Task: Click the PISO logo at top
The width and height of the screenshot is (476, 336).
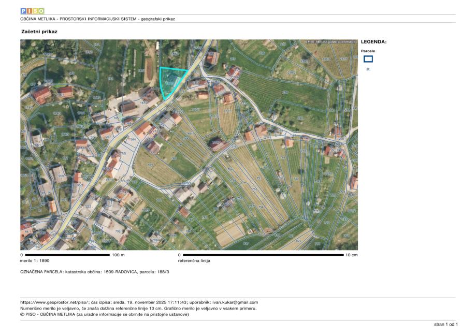Action: [x=32, y=10]
